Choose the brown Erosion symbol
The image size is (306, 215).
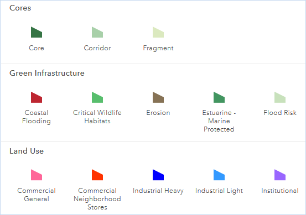[x=158, y=97]
